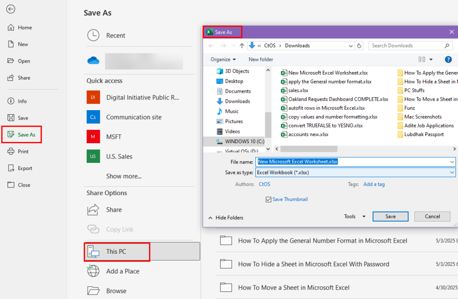Expand the address bar path dropdown
Screen dimensions: 458x299
351,46
